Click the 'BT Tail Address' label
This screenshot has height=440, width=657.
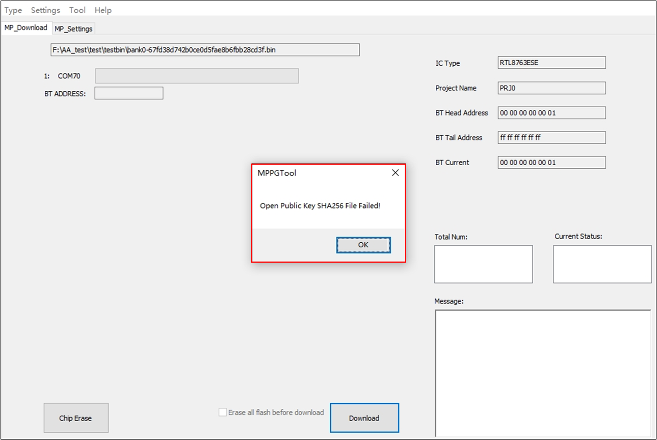coord(459,138)
